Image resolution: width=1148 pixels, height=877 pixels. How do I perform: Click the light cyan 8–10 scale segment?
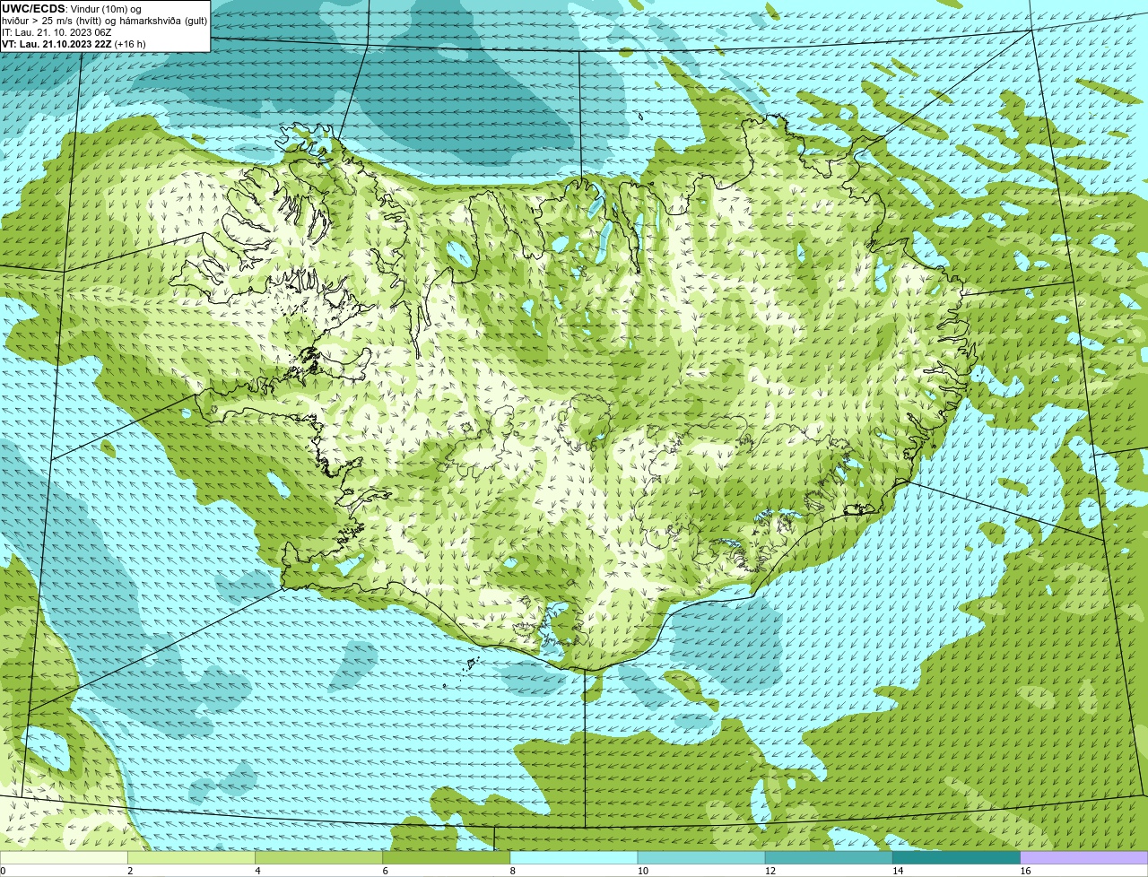pyautogui.click(x=574, y=857)
